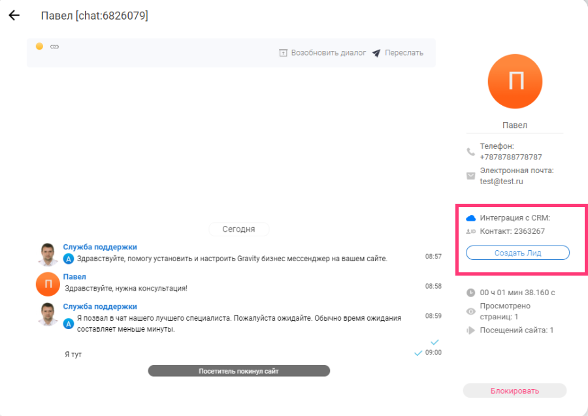The height and width of the screenshot is (416, 588).
Task: Open the first Служба поддержки sender name
Action: click(100, 247)
